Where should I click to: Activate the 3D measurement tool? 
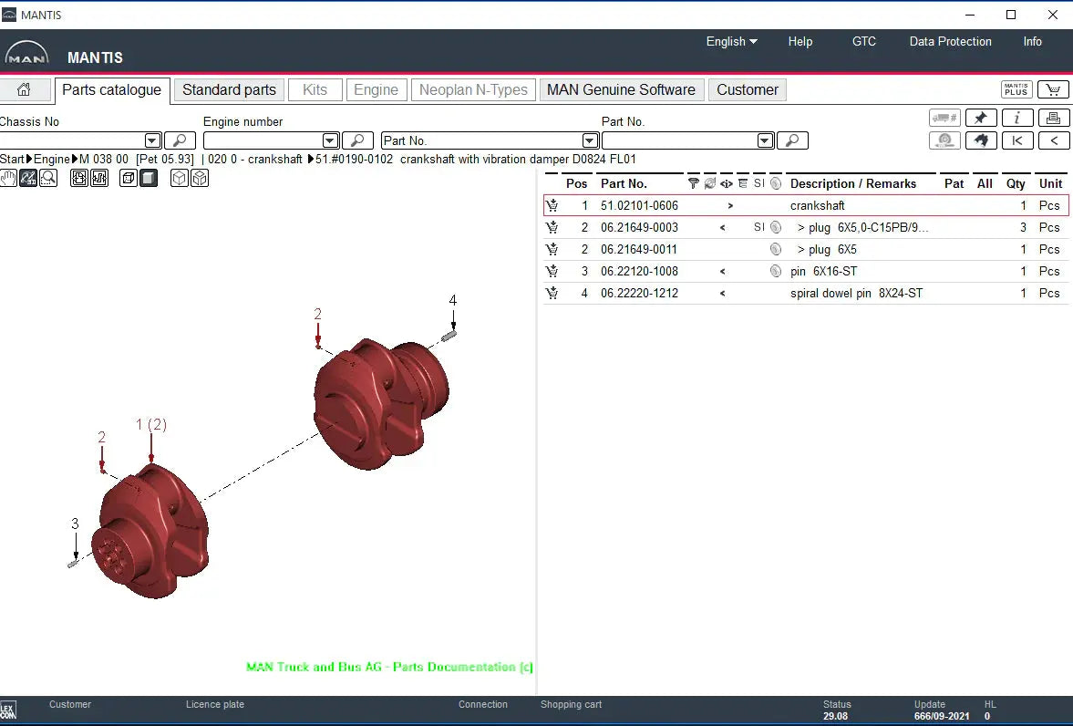coord(28,178)
